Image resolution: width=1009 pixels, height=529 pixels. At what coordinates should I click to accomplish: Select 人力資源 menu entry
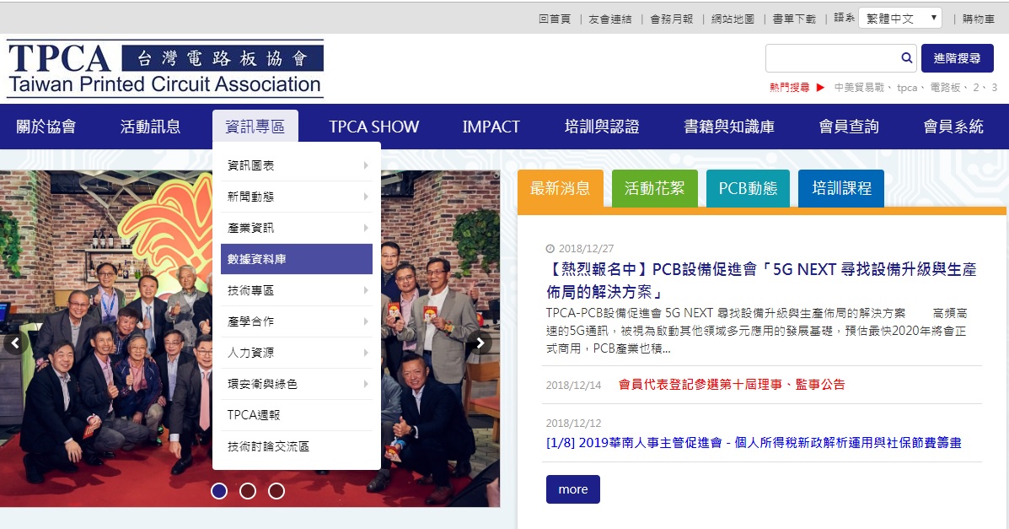[x=297, y=353]
